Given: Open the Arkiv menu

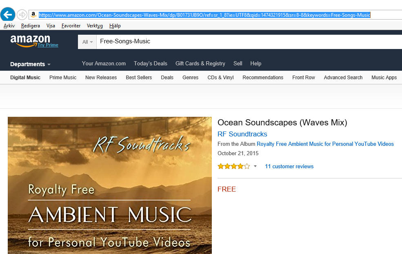Looking at the screenshot, I should click(x=9, y=26).
